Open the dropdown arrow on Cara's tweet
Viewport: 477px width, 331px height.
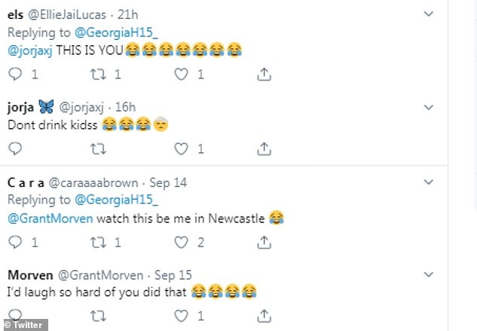[x=430, y=182]
